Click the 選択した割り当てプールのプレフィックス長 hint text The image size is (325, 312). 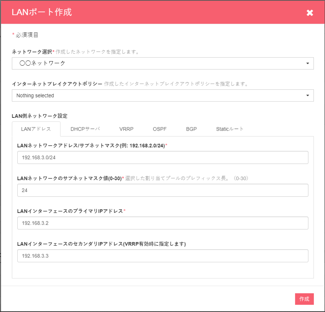tap(187, 178)
